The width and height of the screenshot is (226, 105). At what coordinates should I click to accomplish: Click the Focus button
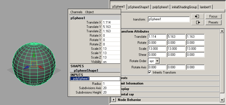(x=213, y=16)
